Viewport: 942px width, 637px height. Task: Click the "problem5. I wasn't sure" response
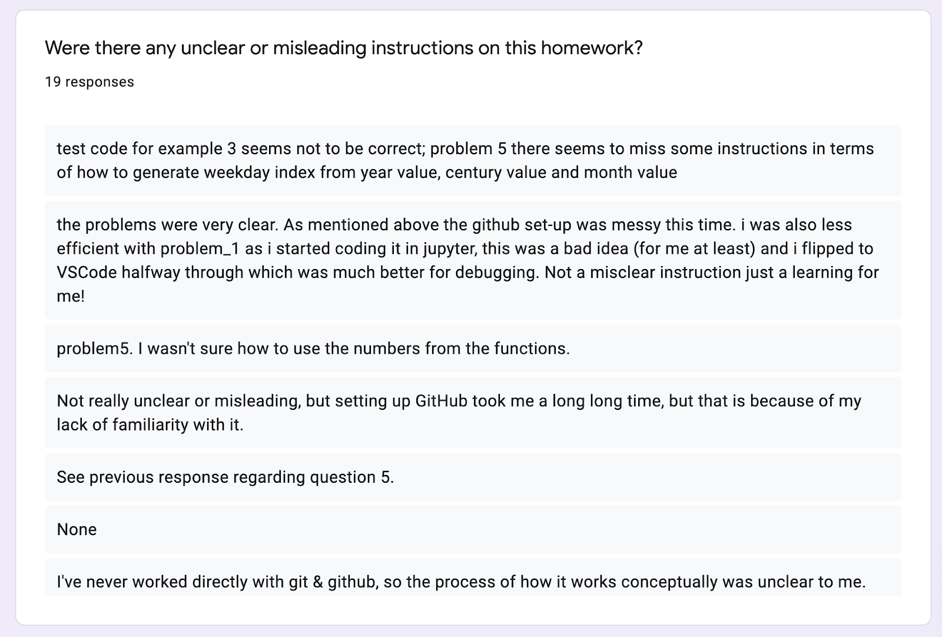473,349
